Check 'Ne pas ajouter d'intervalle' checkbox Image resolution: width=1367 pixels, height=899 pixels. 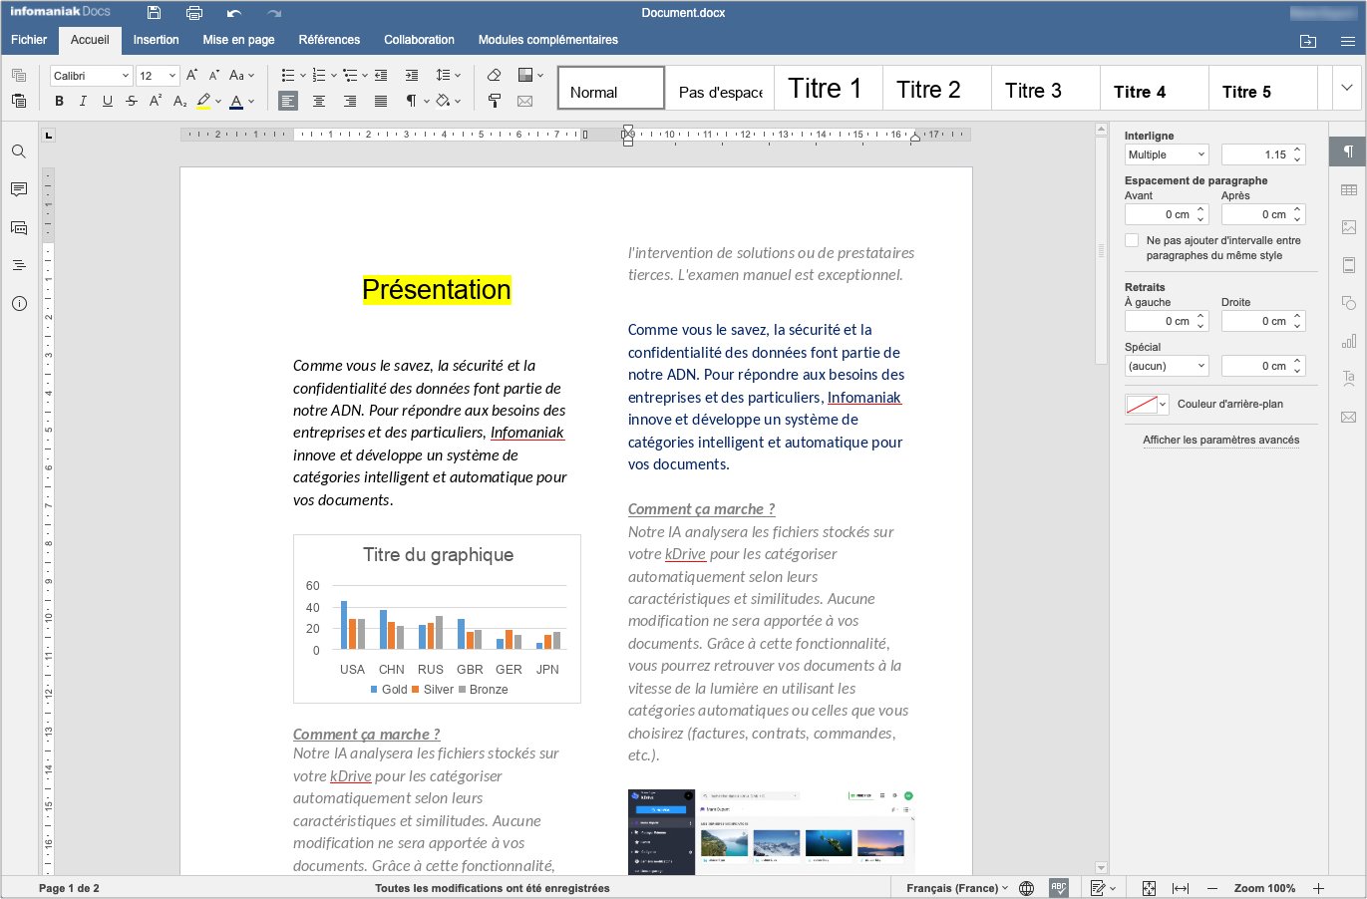point(1132,240)
